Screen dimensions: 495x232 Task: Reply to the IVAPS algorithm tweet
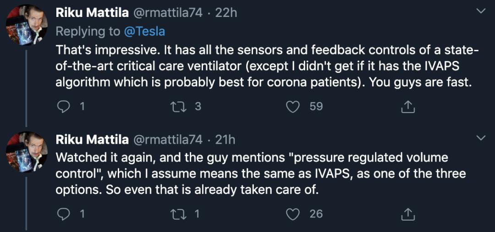click(63, 107)
